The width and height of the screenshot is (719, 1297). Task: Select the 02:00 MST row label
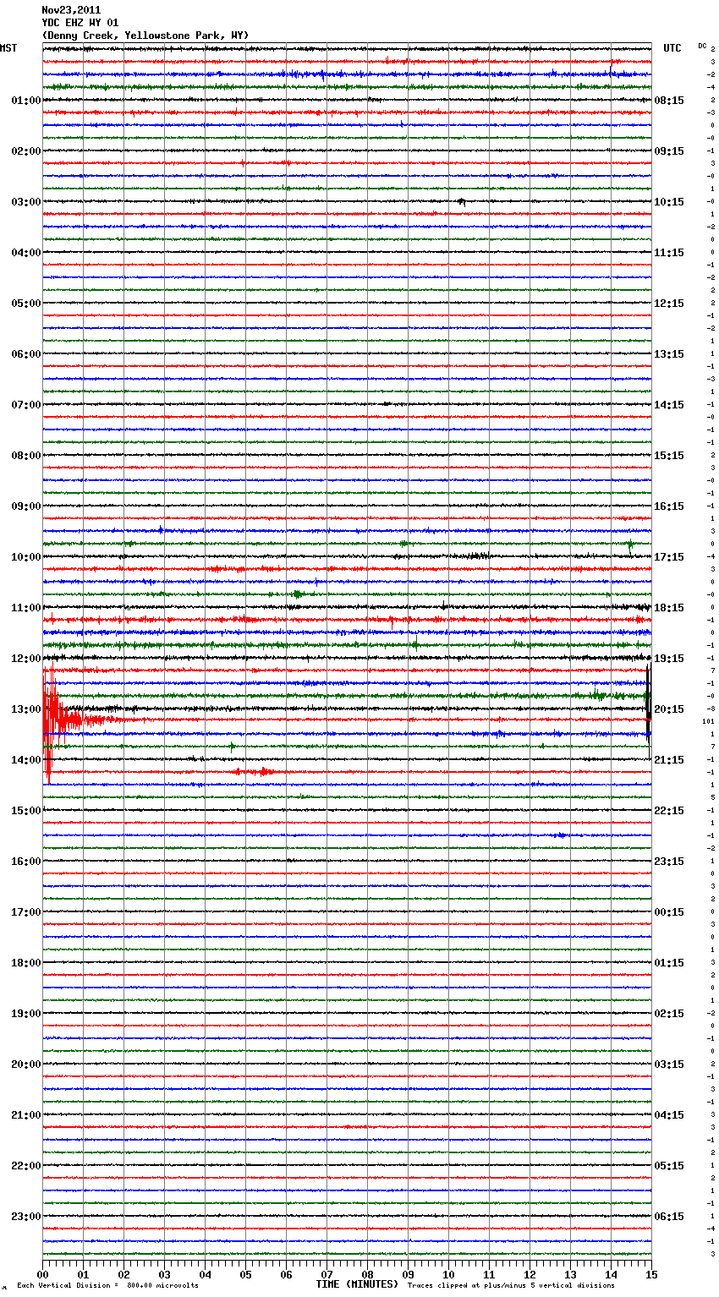click(x=26, y=151)
